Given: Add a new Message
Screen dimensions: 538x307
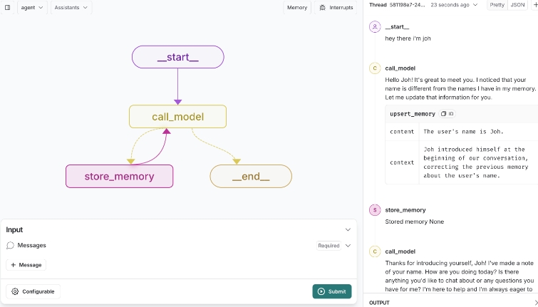Looking at the screenshot, I should point(26,265).
